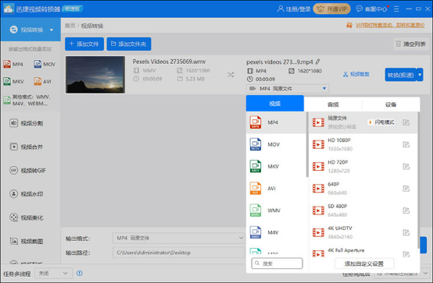Click the 添加文件 add file button
The image size is (433, 283).
click(x=84, y=44)
